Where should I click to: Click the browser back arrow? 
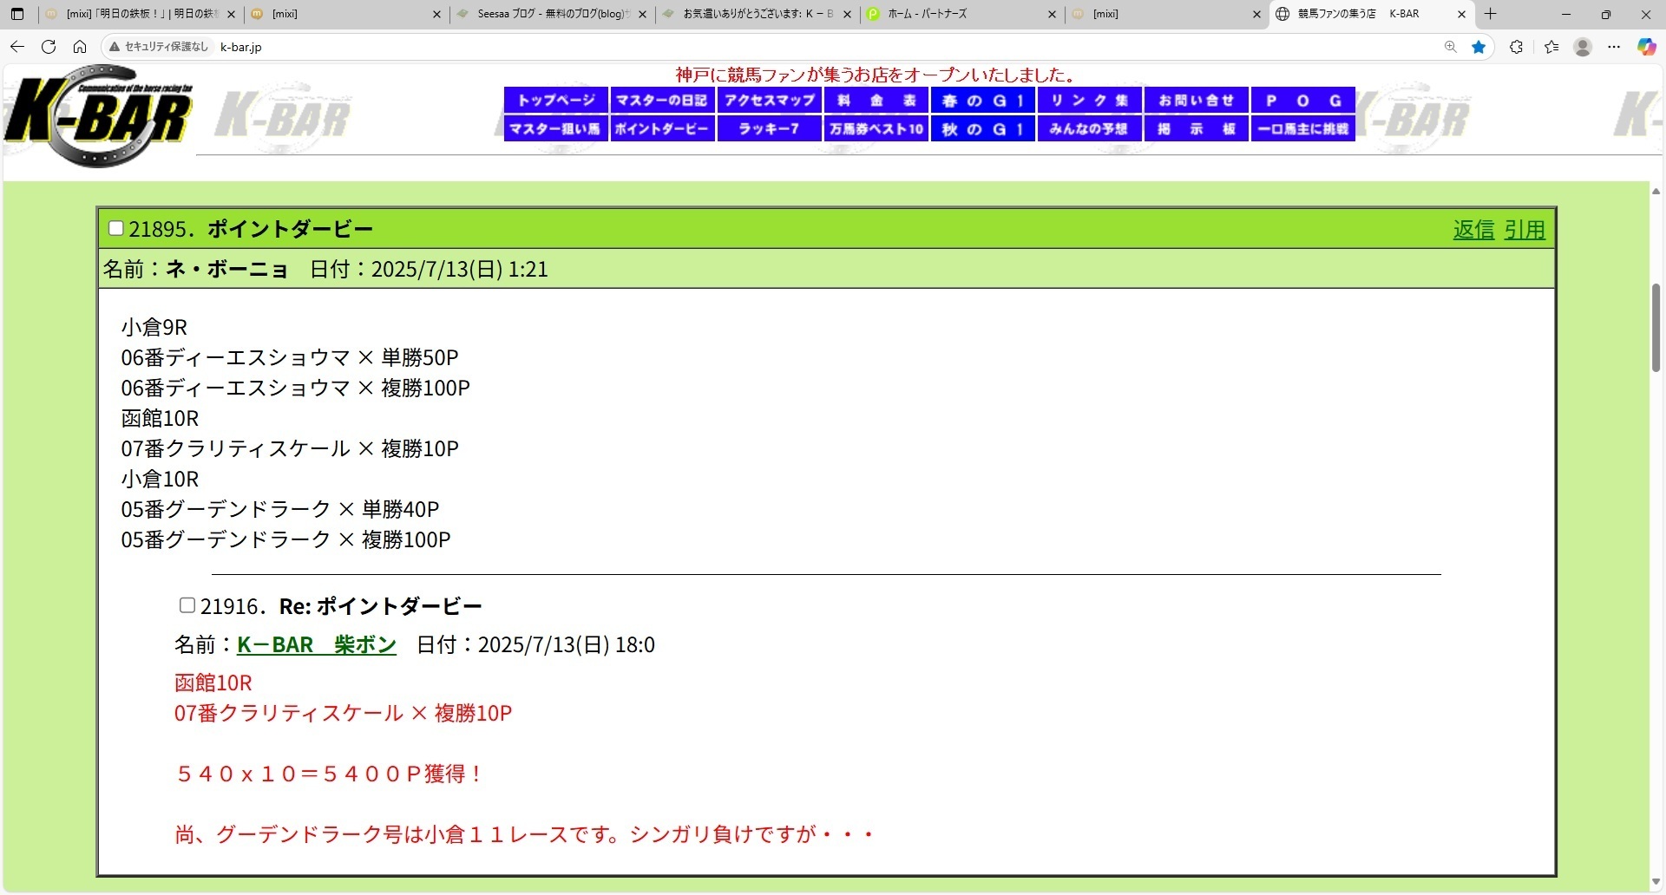tap(17, 47)
